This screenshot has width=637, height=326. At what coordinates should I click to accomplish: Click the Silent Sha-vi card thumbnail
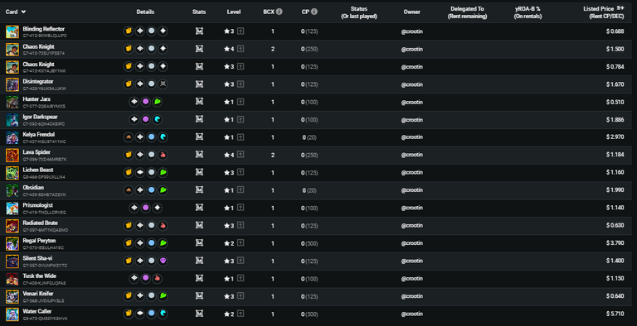coord(12,261)
